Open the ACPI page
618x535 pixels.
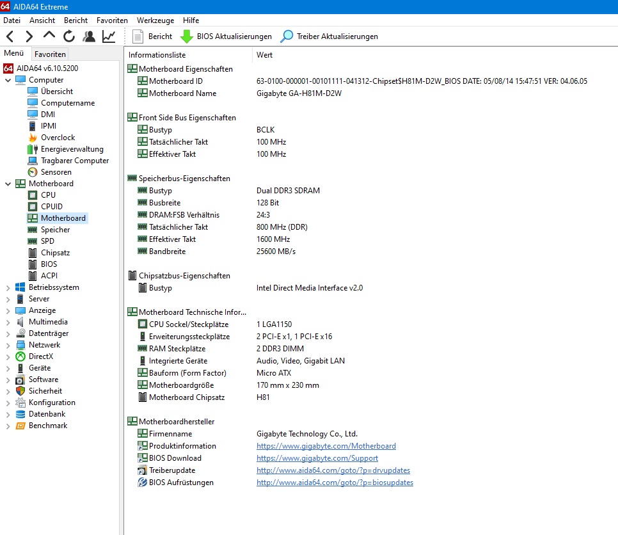pos(43,276)
